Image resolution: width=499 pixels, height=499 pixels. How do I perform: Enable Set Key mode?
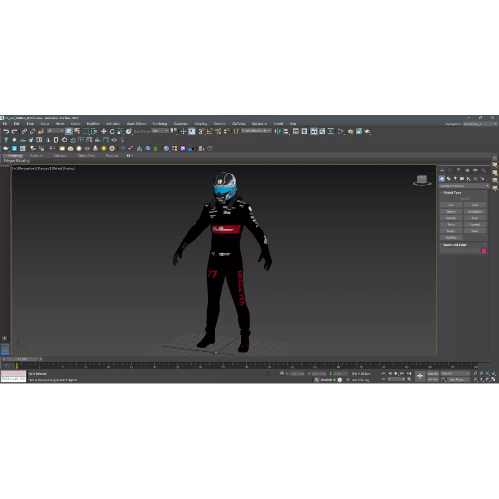click(x=433, y=379)
